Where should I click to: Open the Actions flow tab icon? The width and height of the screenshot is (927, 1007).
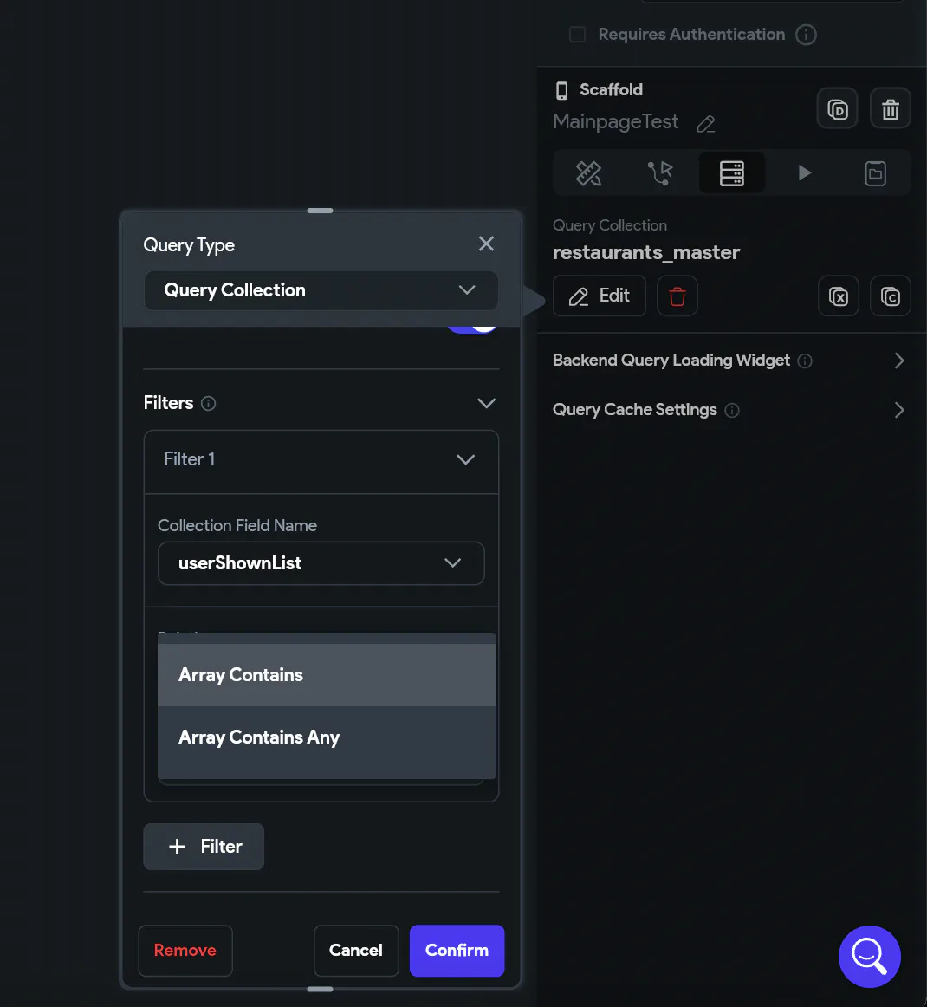point(660,173)
